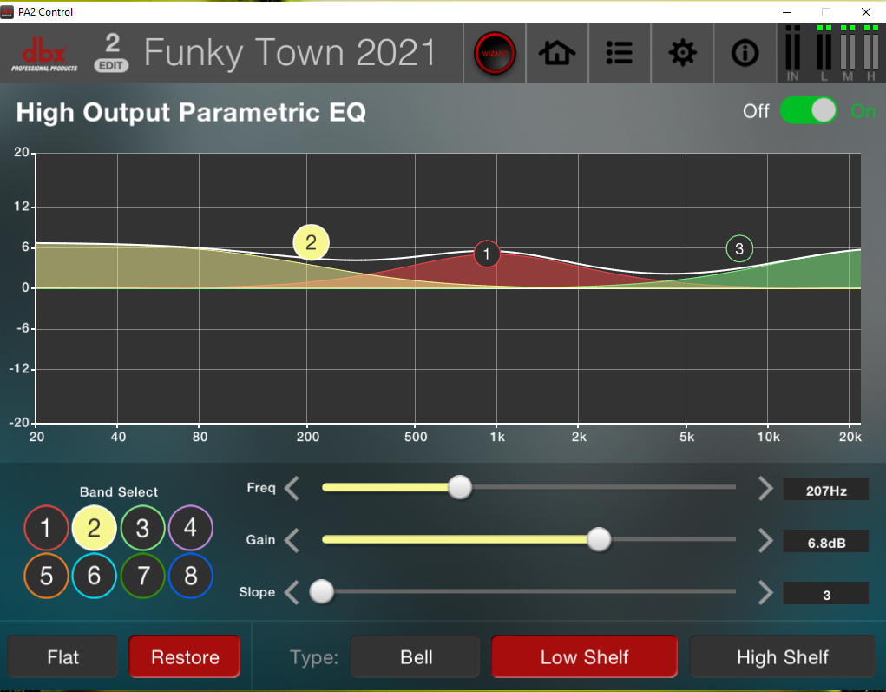Open the settings gear icon
886x692 pixels.
[682, 54]
